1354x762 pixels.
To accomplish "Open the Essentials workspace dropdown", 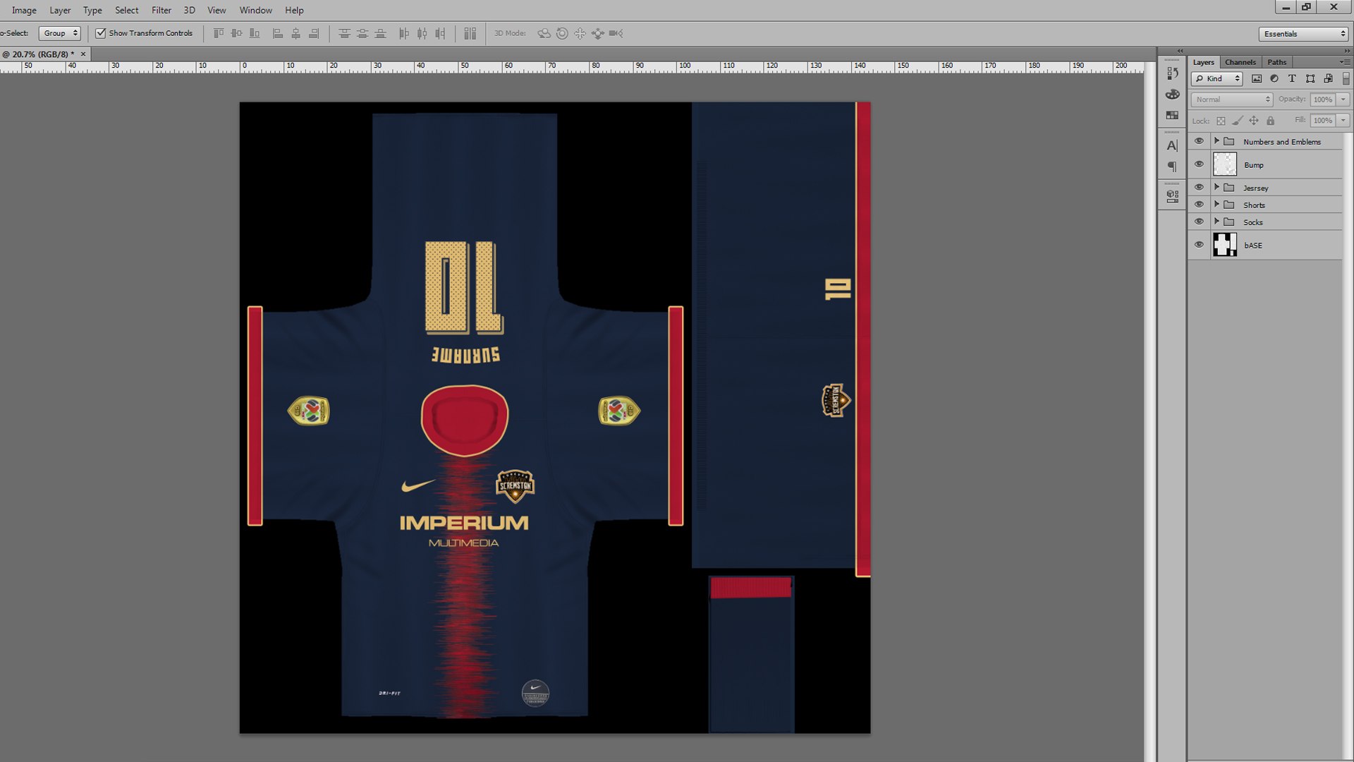I will [1304, 34].
